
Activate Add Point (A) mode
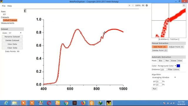coord(160,47)
